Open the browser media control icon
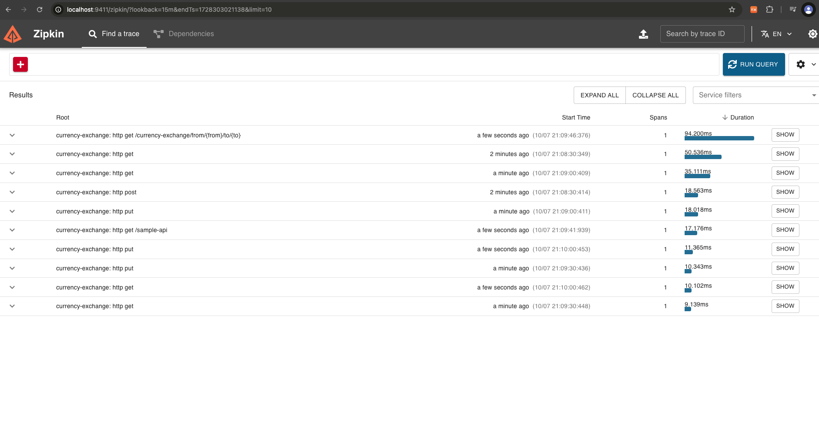819x429 pixels. (x=793, y=10)
